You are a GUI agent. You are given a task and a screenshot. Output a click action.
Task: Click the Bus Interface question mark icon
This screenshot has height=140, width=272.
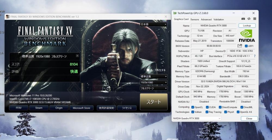[x=255, y=56]
